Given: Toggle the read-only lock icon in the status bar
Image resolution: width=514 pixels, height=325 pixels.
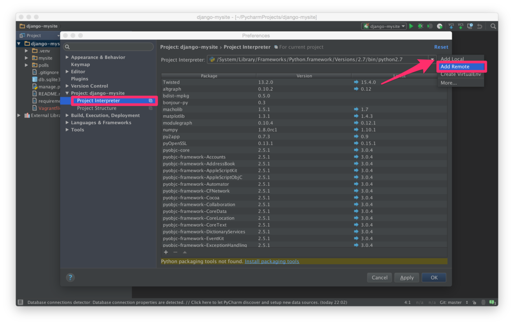Looking at the screenshot, I should click(x=474, y=302).
